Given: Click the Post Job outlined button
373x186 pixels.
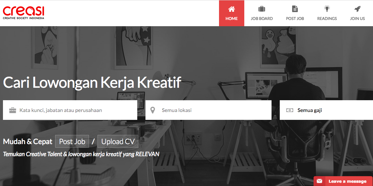Looking at the screenshot, I should pyautogui.click(x=72, y=141).
